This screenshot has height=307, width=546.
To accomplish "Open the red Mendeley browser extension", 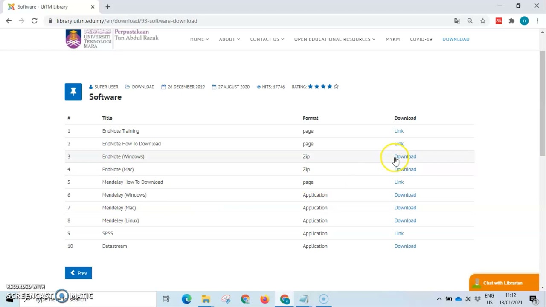I will (499, 21).
